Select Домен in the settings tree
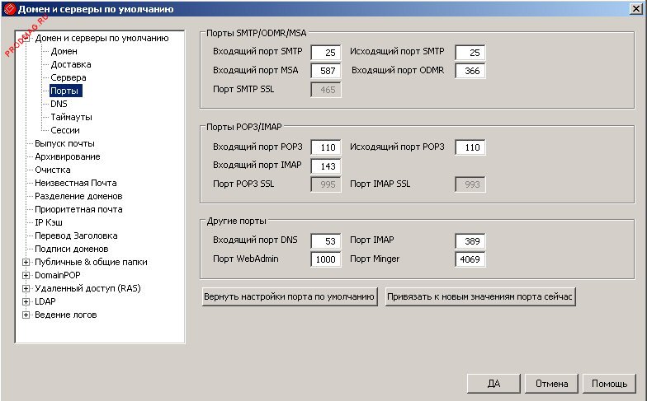The width and height of the screenshot is (647, 401). 64,51
